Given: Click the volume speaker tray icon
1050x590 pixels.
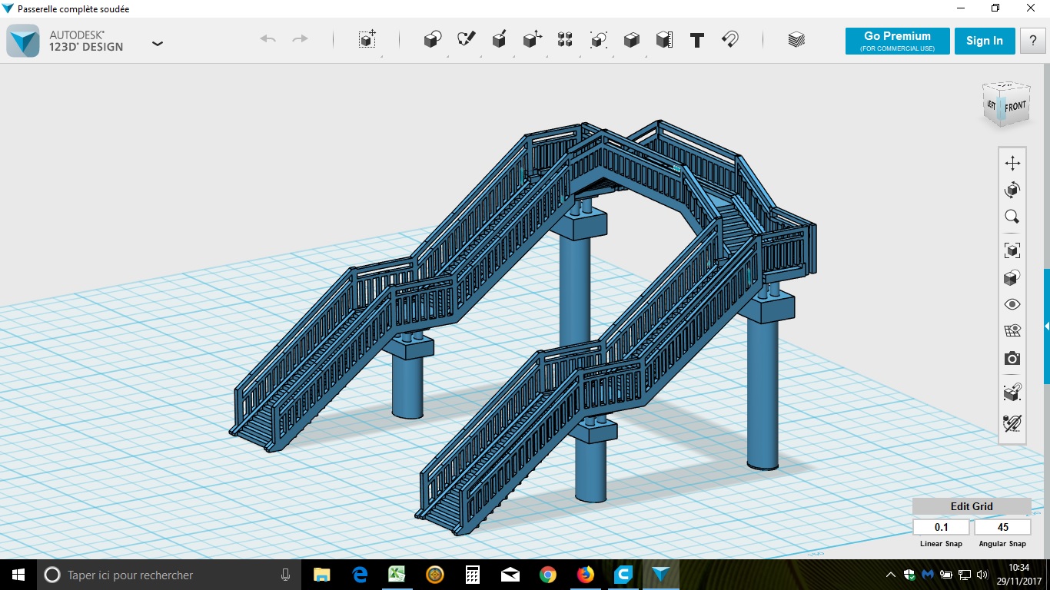Looking at the screenshot, I should tap(982, 575).
